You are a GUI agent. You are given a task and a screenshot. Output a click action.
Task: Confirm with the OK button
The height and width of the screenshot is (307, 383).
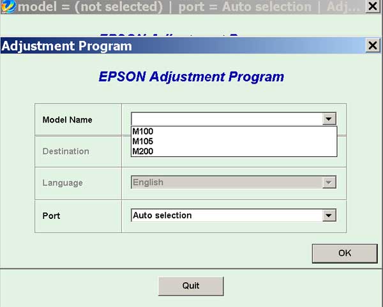[345, 253]
